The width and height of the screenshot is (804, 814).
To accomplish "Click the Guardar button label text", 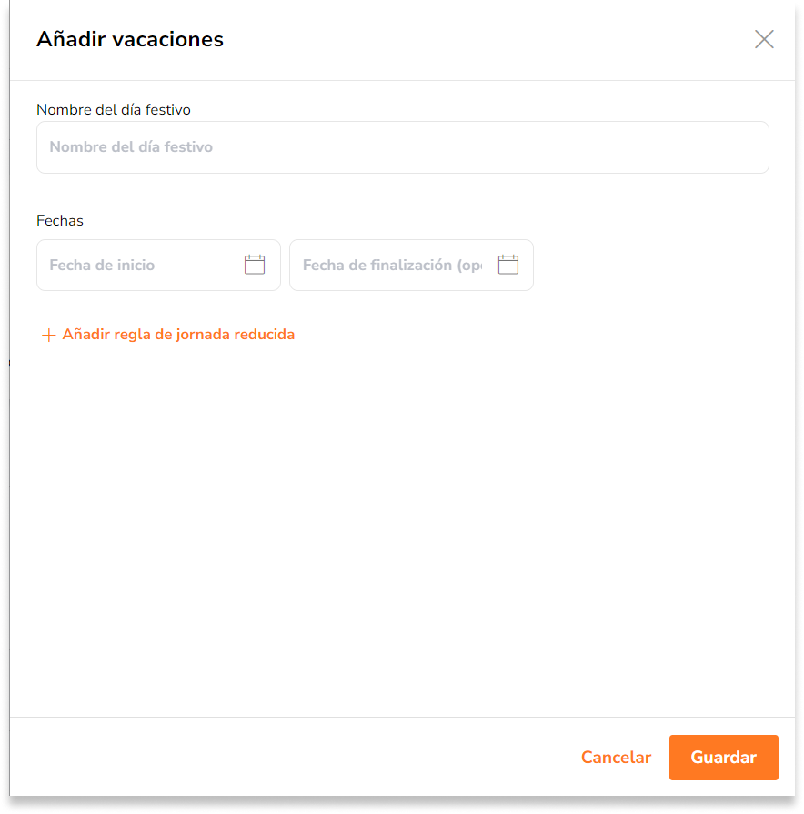I will (x=724, y=757).
